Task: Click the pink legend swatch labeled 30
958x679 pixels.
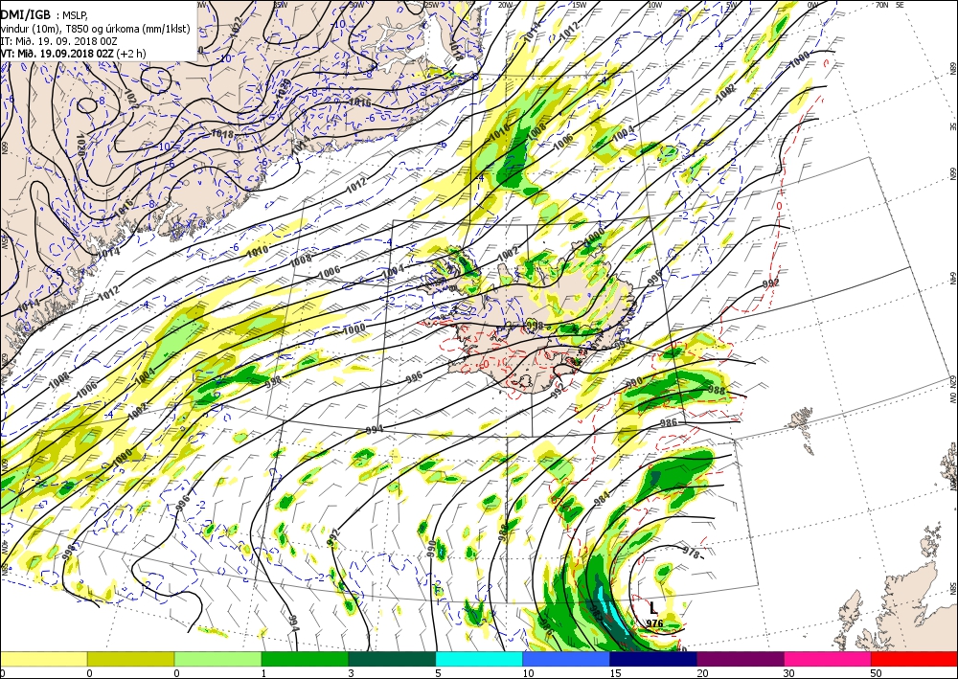Action: [828, 659]
